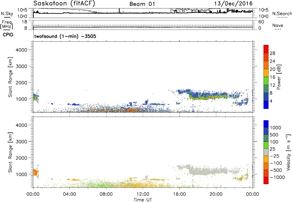Click the '20:00' time tick label
292x202 pixels.
(x=216, y=194)
